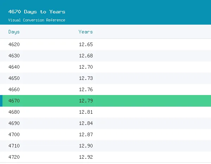Click the '4670 Days to Years' title
The height and width of the screenshot is (164, 211).
point(37,12)
